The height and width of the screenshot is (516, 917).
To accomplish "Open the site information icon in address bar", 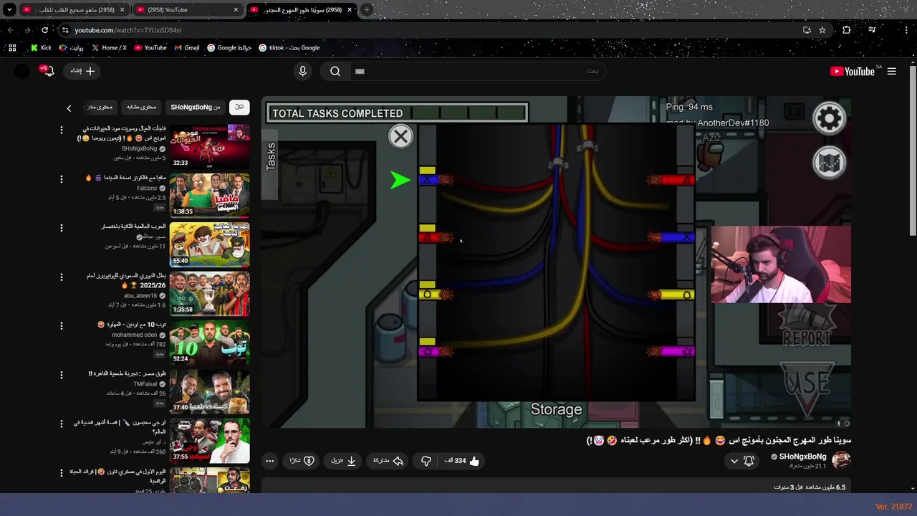I will tap(65, 30).
